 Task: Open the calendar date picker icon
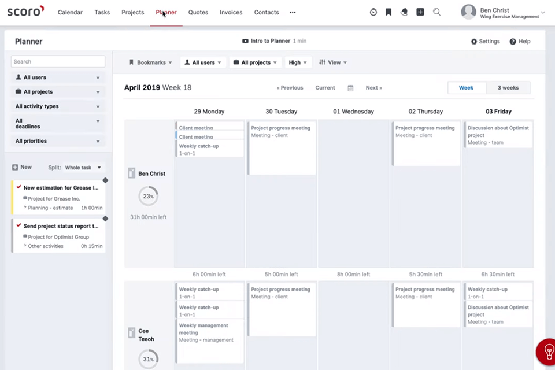pos(350,88)
